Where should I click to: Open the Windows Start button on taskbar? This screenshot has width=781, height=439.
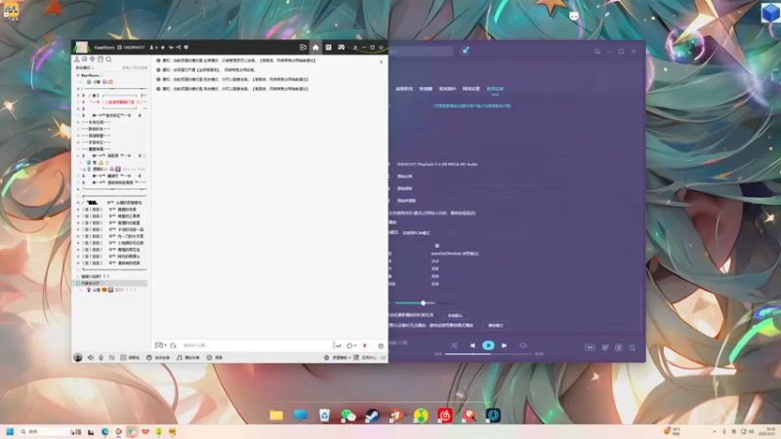[10, 431]
